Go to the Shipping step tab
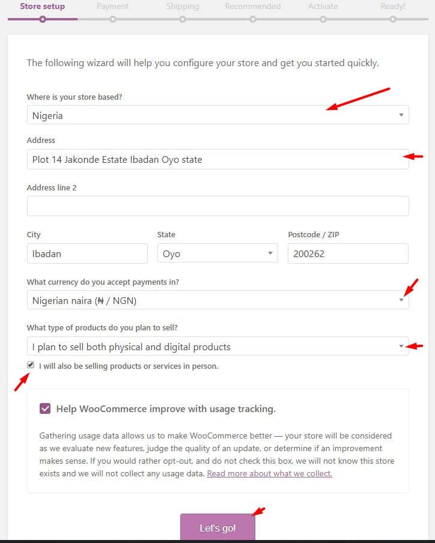This screenshot has width=435, height=543. click(x=183, y=7)
